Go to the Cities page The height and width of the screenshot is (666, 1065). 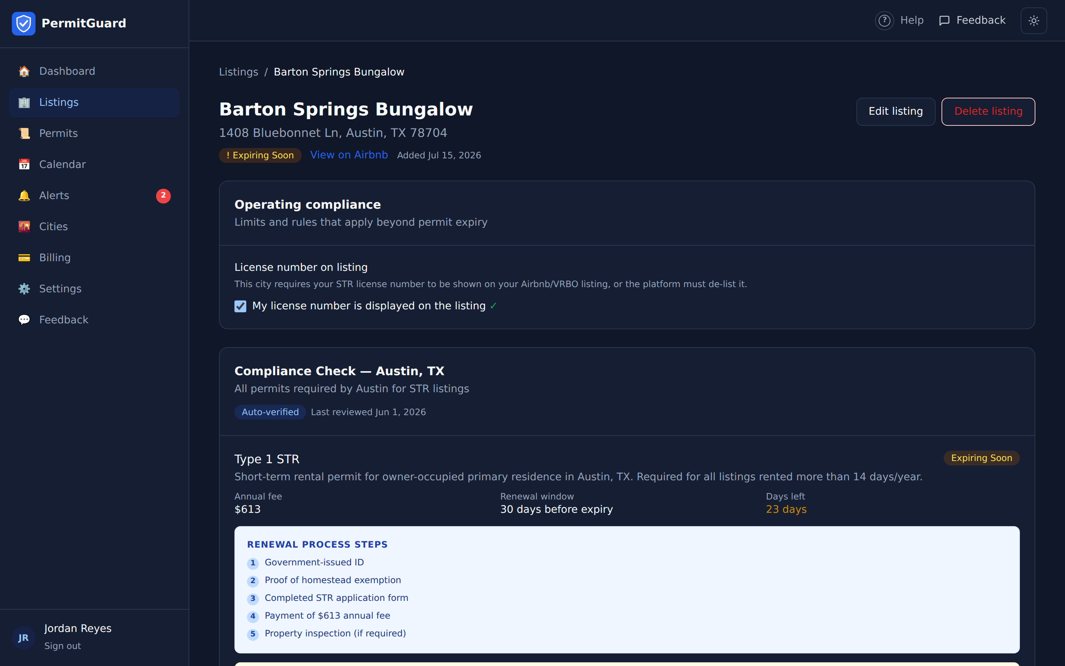pyautogui.click(x=94, y=226)
